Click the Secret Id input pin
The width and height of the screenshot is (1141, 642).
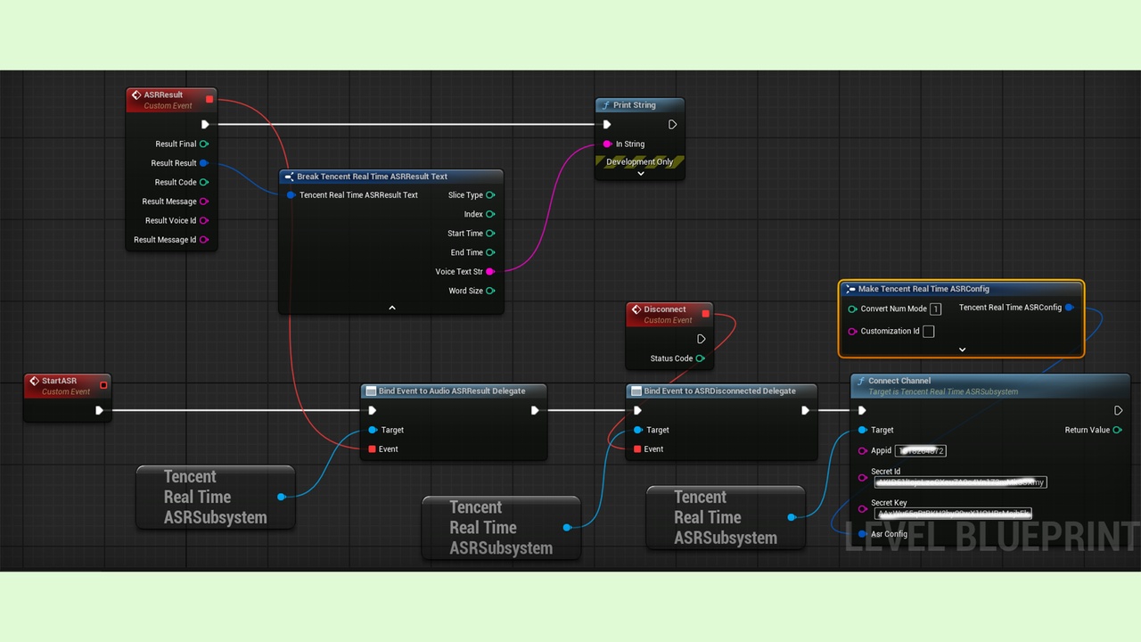coord(862,478)
